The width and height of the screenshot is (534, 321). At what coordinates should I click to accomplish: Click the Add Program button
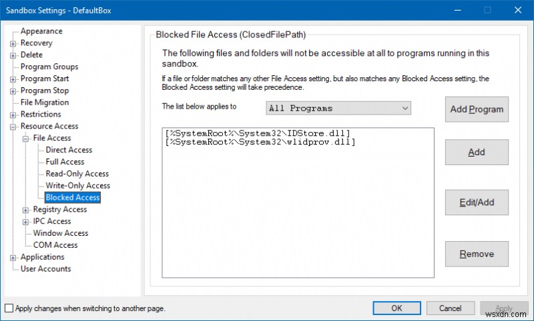point(477,109)
